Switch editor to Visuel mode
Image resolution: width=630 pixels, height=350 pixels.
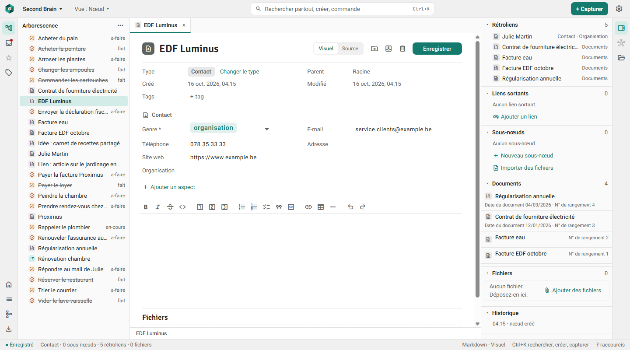pyautogui.click(x=326, y=49)
